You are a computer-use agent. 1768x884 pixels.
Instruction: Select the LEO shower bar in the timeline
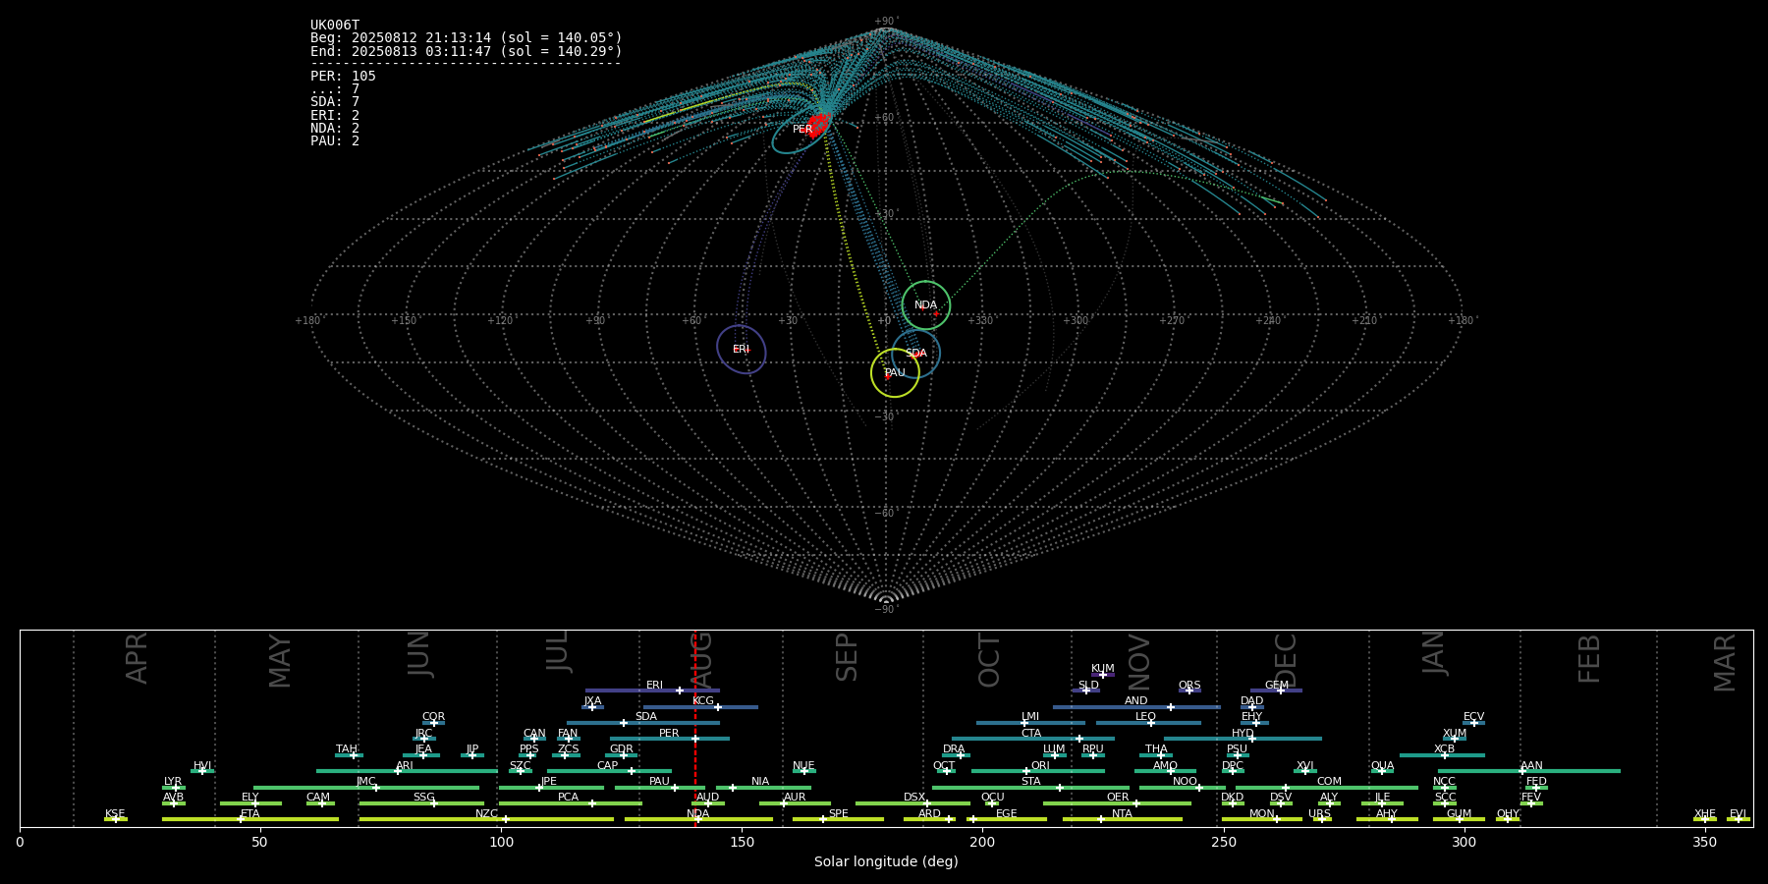pos(1148,723)
